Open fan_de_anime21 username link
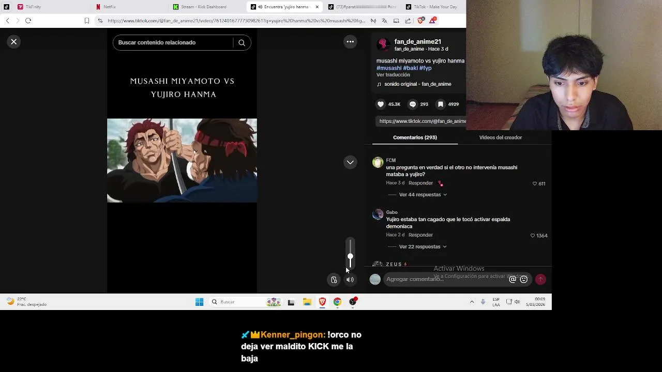Screen dimensions: 662x372 pyautogui.click(x=418, y=41)
